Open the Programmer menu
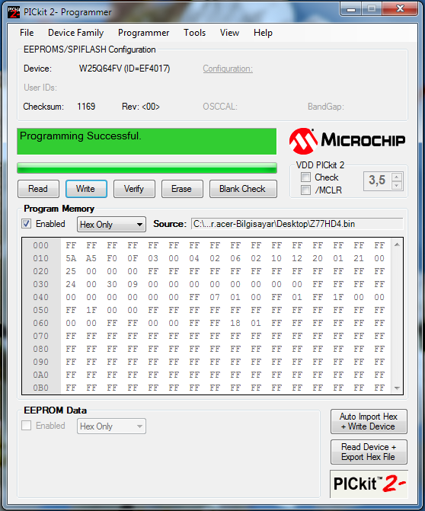Image resolution: width=425 pixels, height=511 pixels. [143, 33]
